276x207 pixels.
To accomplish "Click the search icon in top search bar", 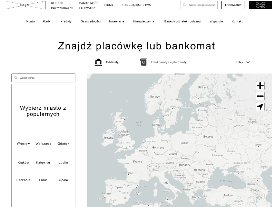I will tap(185, 5).
